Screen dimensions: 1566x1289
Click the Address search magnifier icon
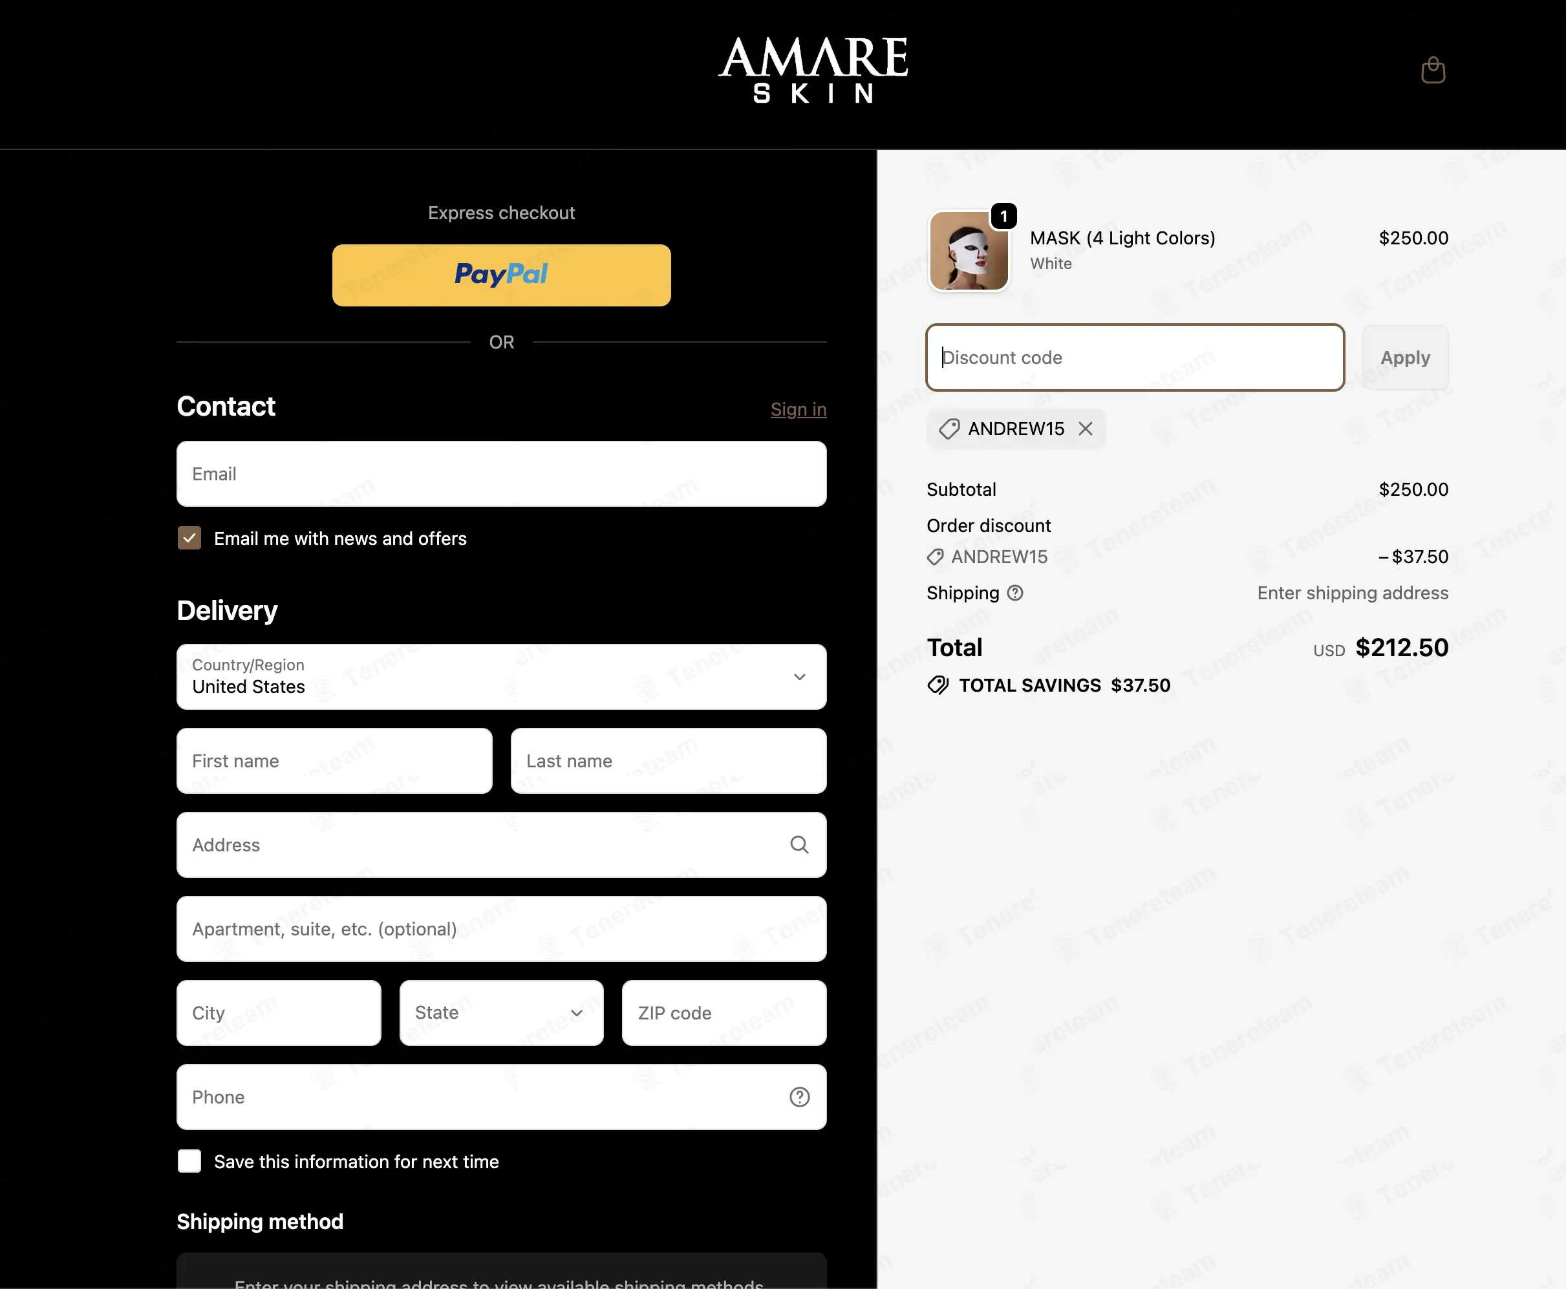[799, 844]
